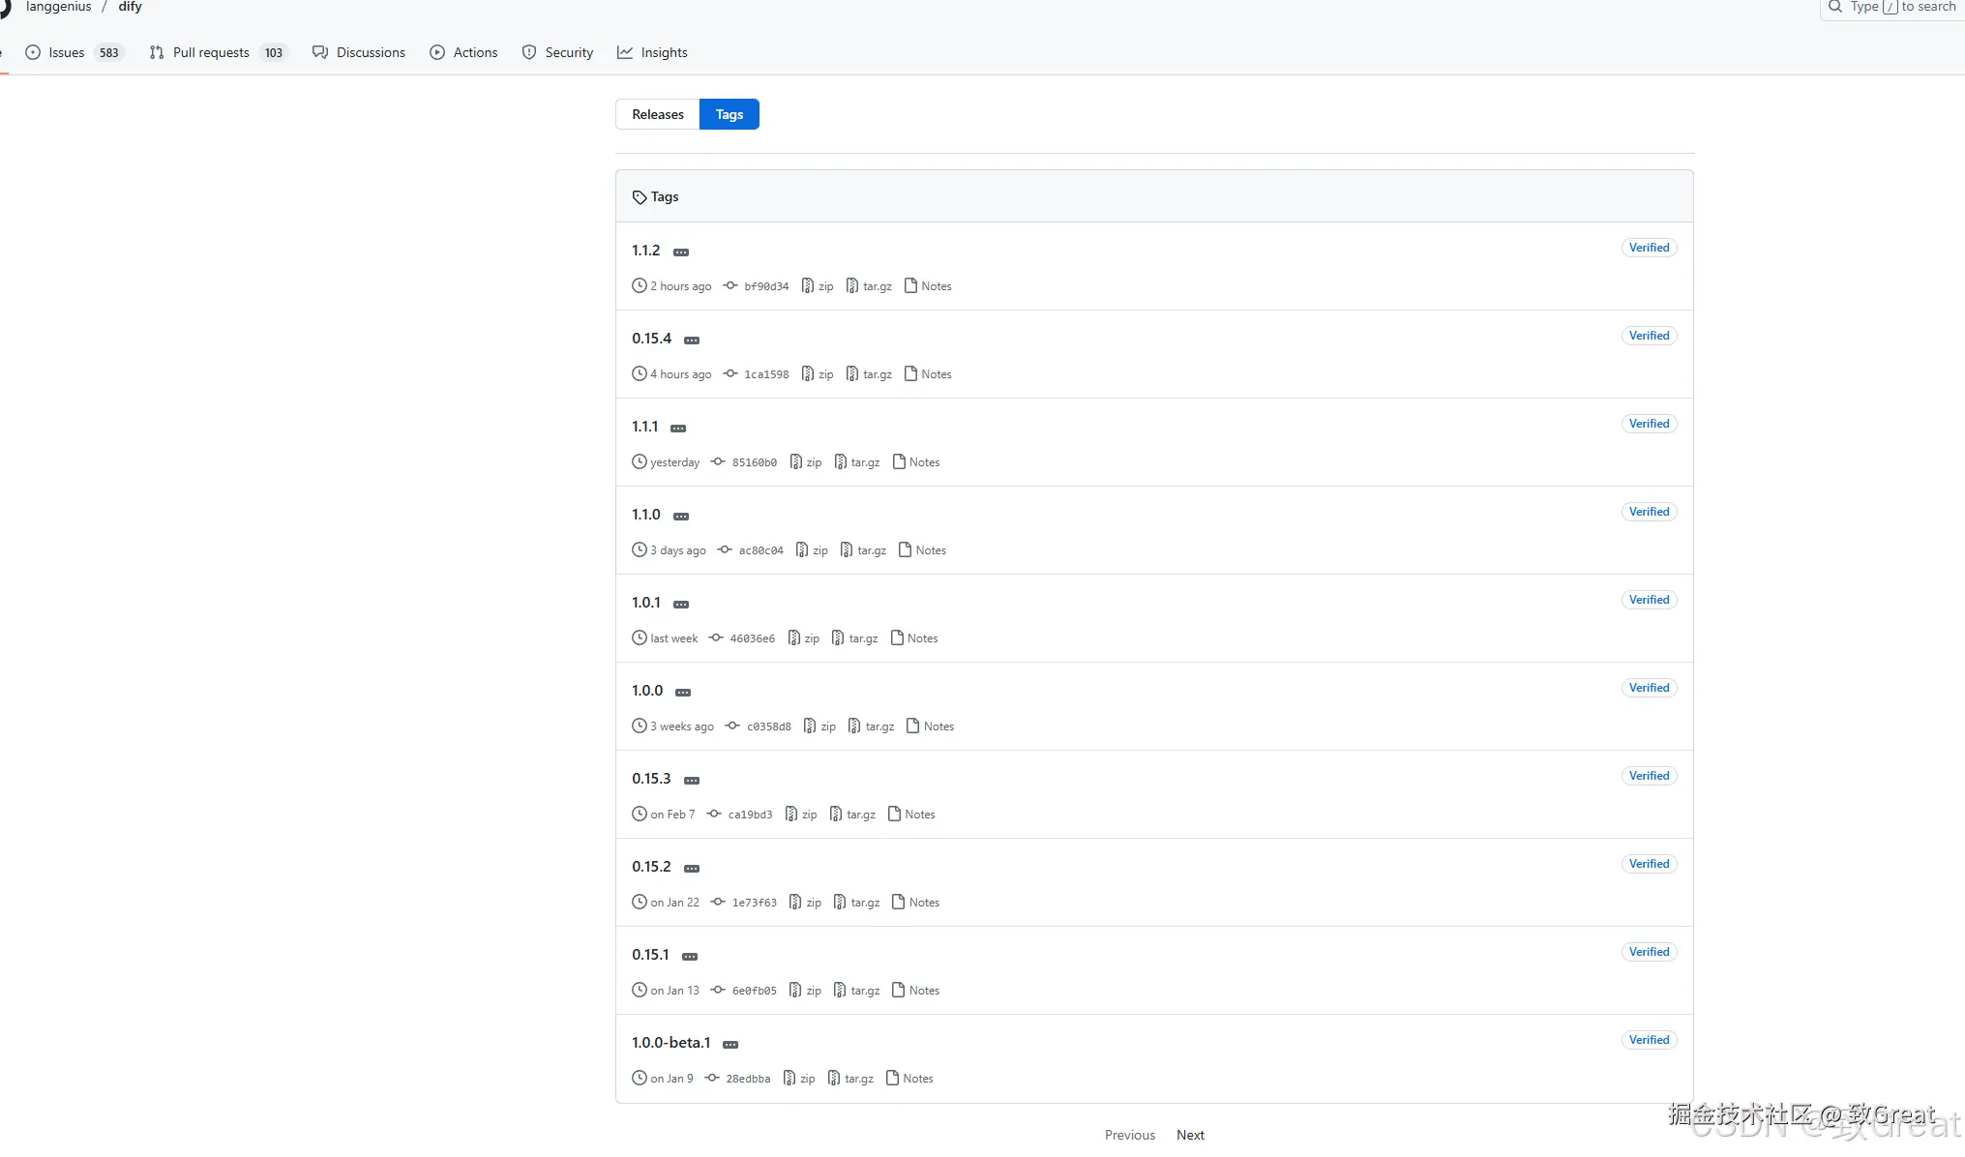This screenshot has height=1157, width=1965.
Task: Open the Actions play icon
Action: point(437,52)
